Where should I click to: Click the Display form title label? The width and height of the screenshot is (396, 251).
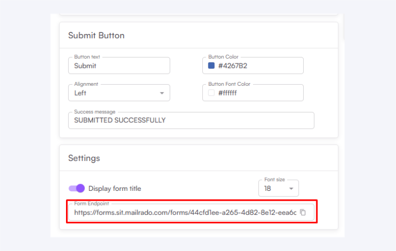115,189
